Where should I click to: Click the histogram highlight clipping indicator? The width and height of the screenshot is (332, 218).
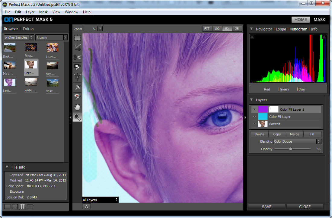point(324,37)
